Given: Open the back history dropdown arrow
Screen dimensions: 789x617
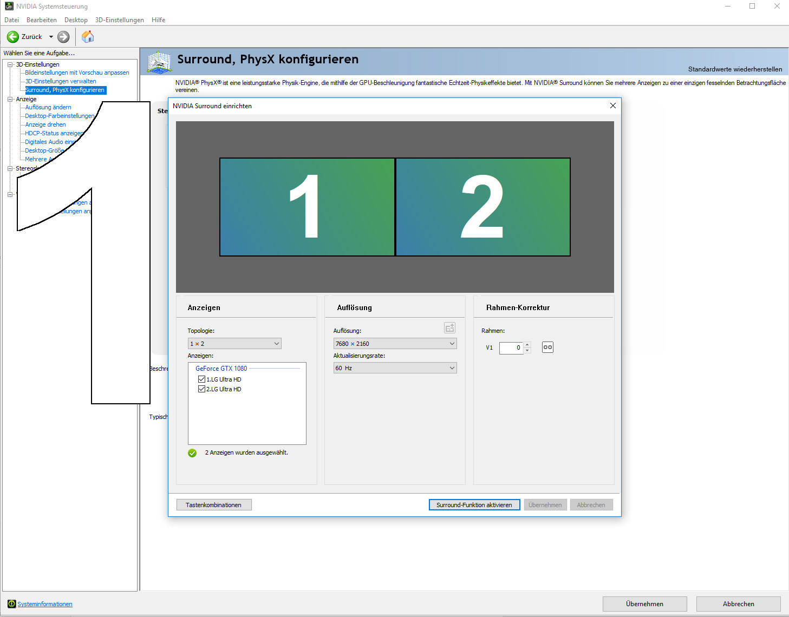Looking at the screenshot, I should coord(51,37).
